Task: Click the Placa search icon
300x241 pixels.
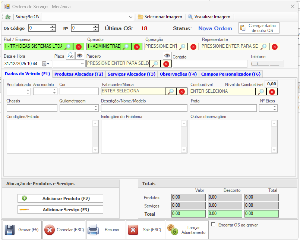Action: point(70,56)
